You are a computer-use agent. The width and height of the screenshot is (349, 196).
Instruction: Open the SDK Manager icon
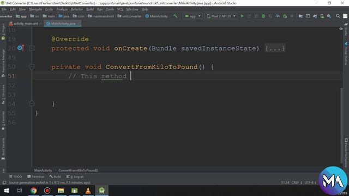click(x=329, y=16)
